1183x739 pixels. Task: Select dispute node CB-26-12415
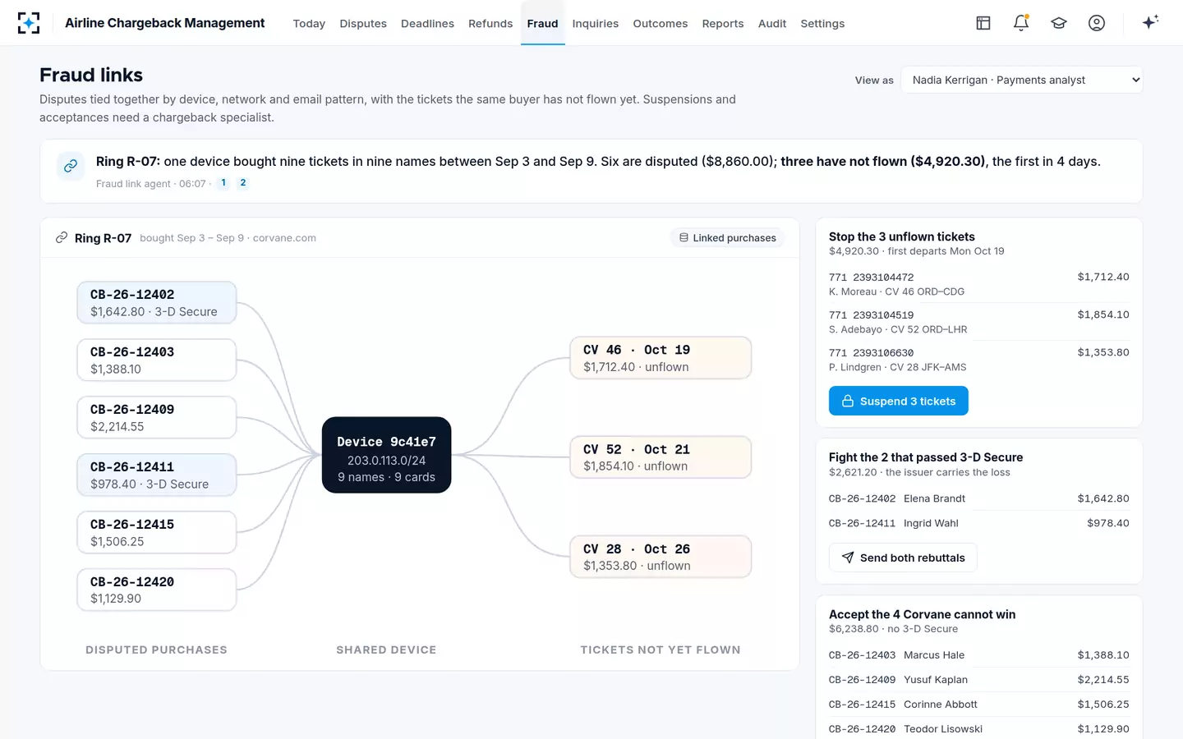tap(157, 533)
